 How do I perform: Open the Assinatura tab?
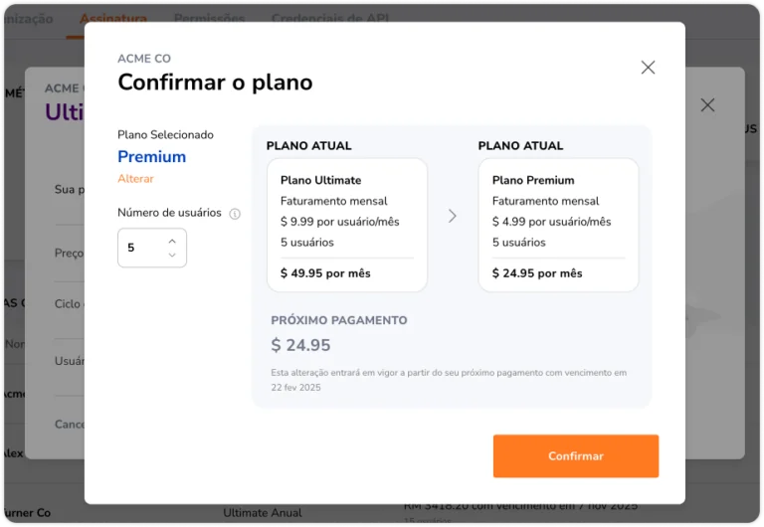point(113,19)
